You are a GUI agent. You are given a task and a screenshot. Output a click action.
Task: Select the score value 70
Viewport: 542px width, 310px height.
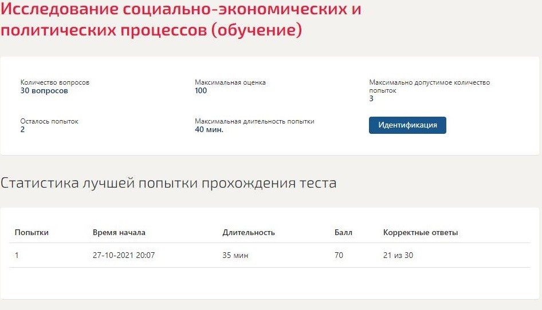[x=339, y=255]
